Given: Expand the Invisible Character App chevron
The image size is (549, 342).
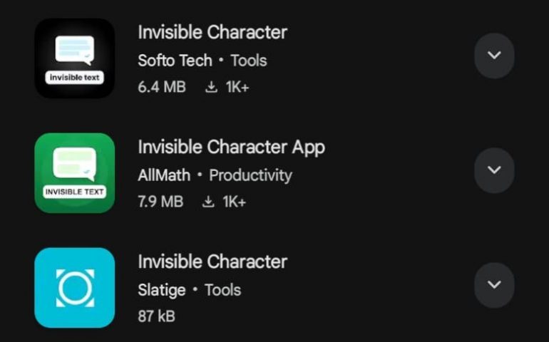Looking at the screenshot, I should pyautogui.click(x=494, y=170).
